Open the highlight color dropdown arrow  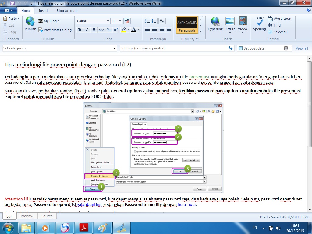coord(128,30)
